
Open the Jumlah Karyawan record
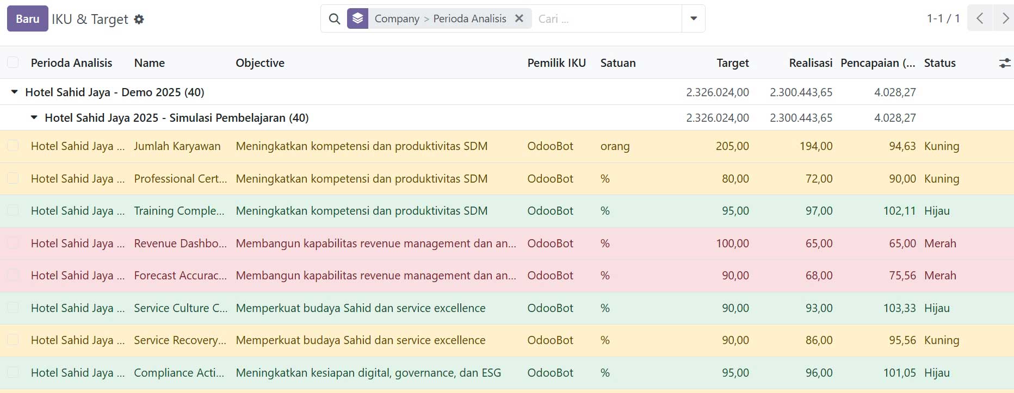click(x=177, y=146)
